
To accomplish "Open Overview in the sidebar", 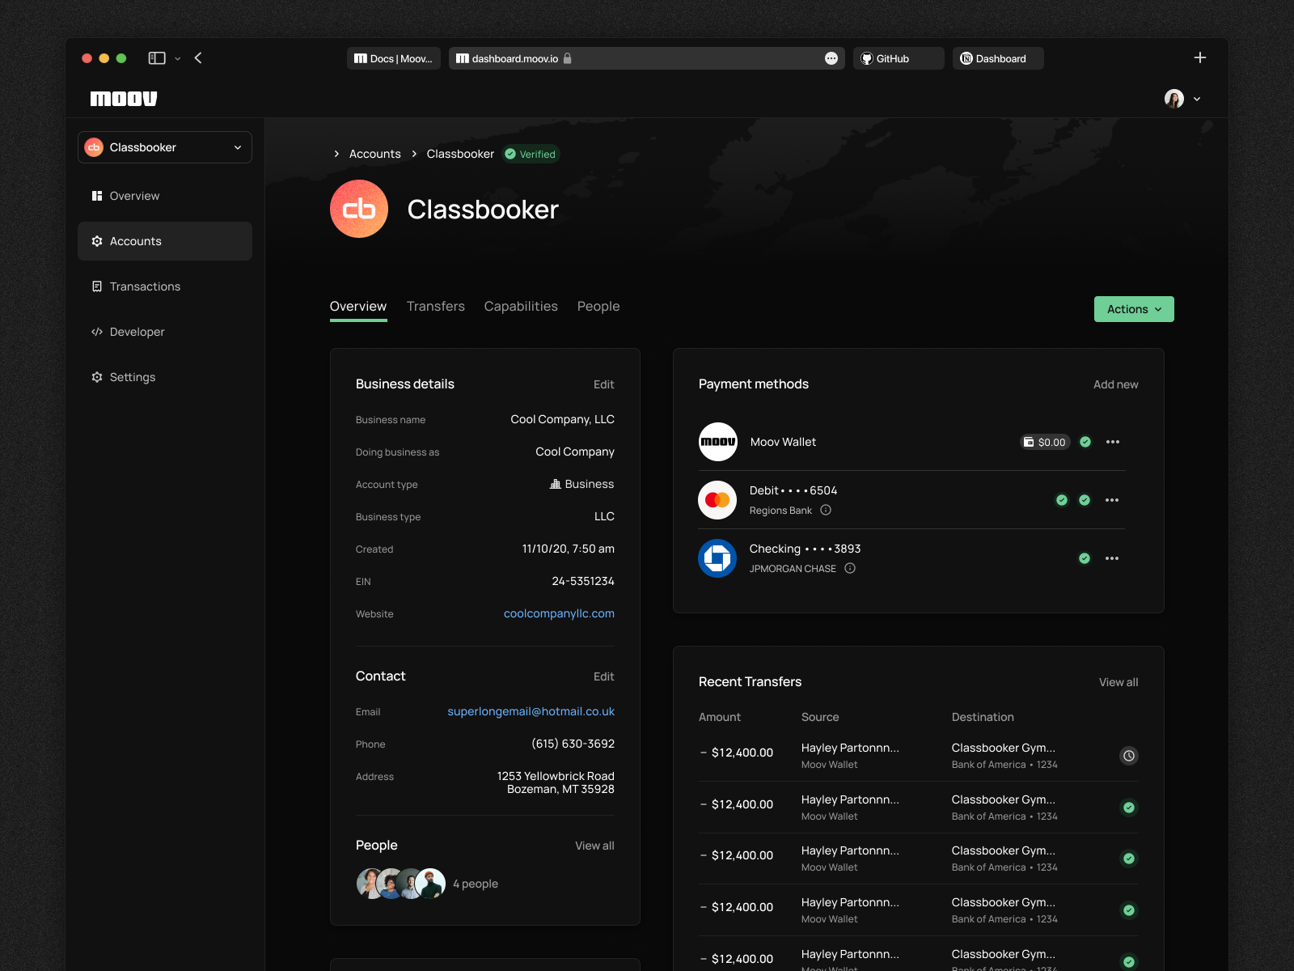I will point(165,196).
